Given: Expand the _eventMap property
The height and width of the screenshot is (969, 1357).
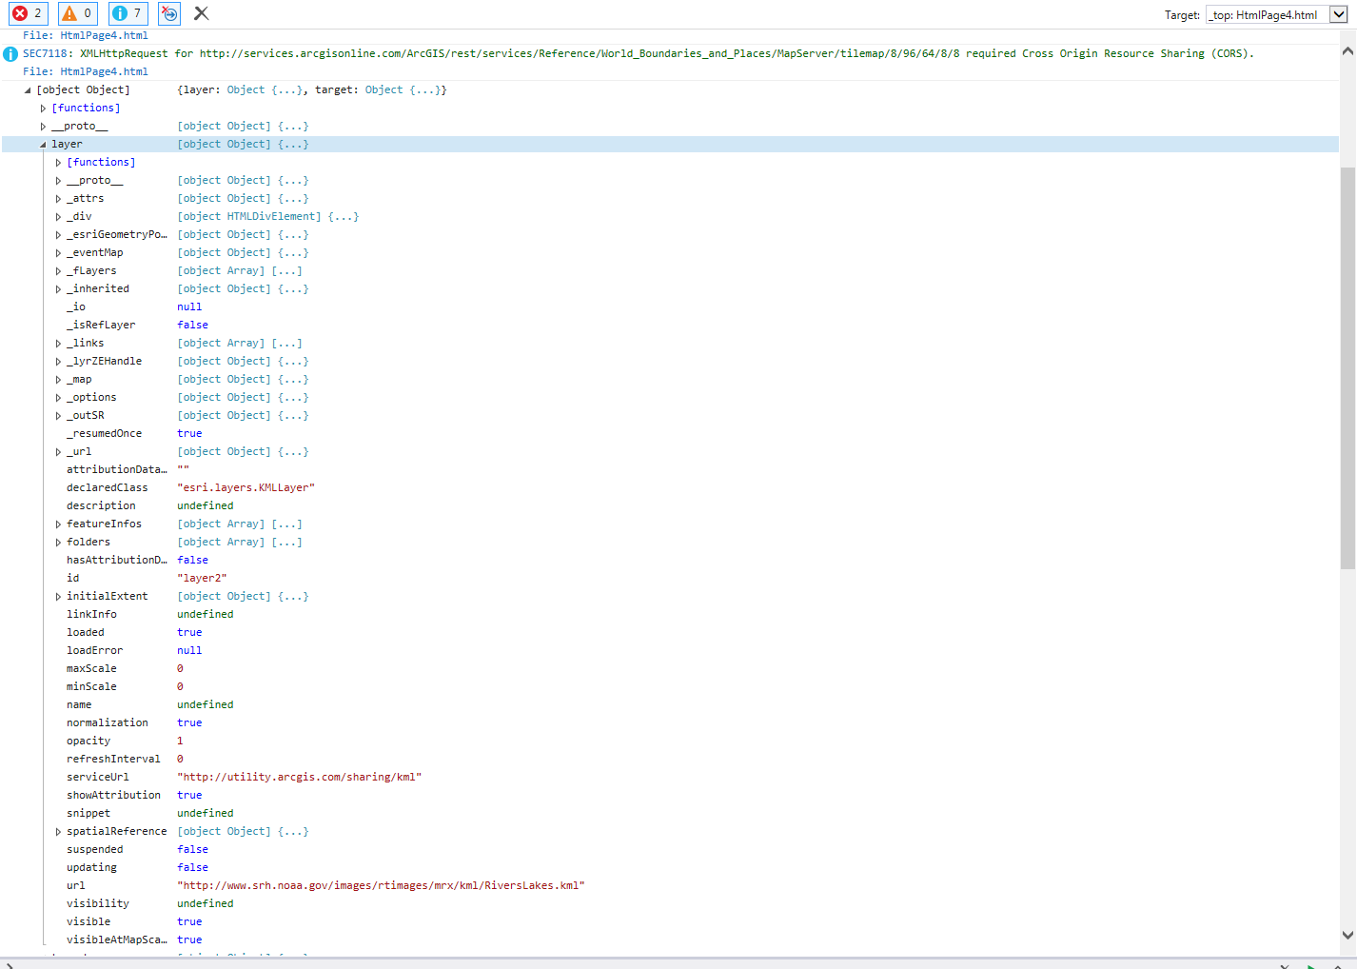Looking at the screenshot, I should click(x=58, y=253).
